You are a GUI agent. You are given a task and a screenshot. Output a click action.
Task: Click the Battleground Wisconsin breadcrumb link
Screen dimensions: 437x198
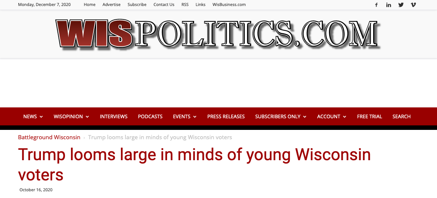coord(49,137)
